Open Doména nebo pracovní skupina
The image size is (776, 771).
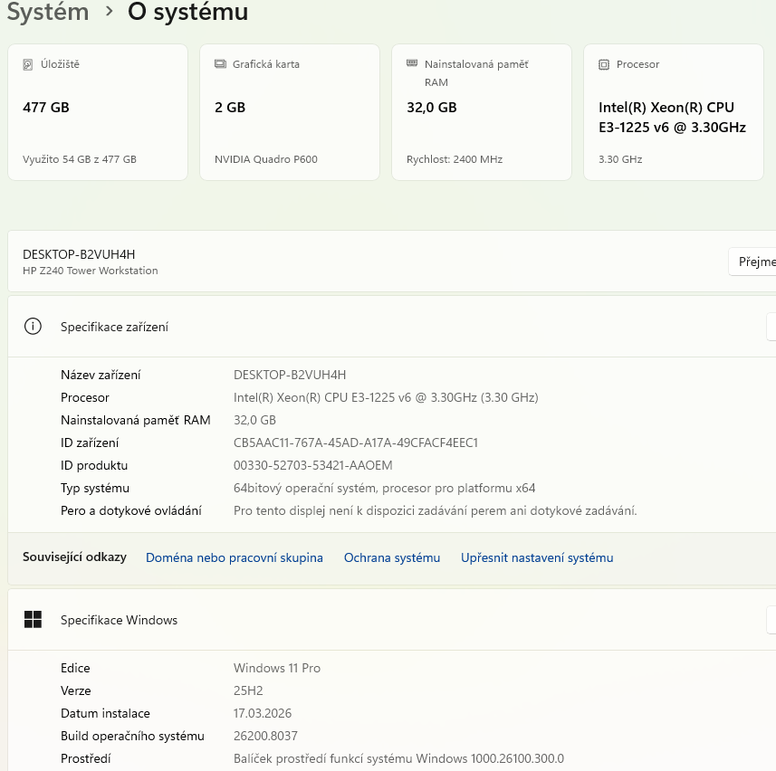click(234, 557)
